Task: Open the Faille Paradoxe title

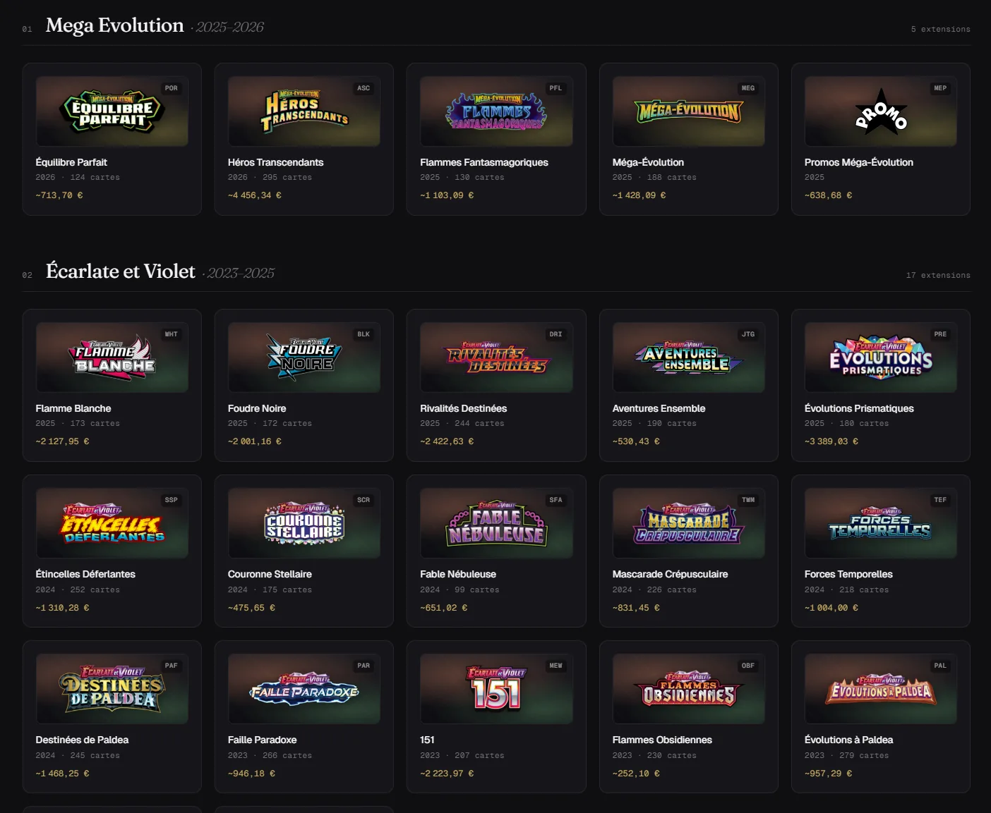Action: (x=262, y=740)
